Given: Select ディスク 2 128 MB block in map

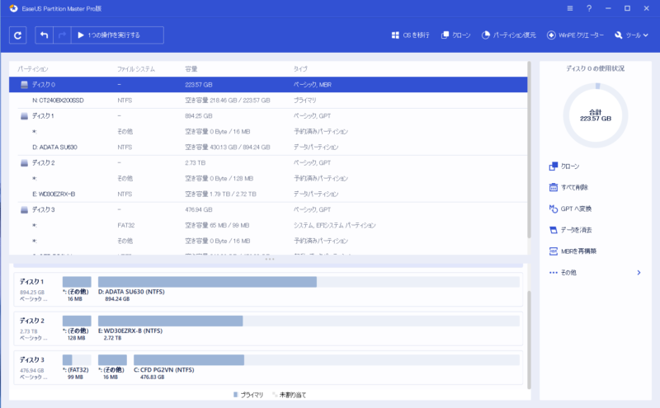Looking at the screenshot, I should tap(77, 321).
